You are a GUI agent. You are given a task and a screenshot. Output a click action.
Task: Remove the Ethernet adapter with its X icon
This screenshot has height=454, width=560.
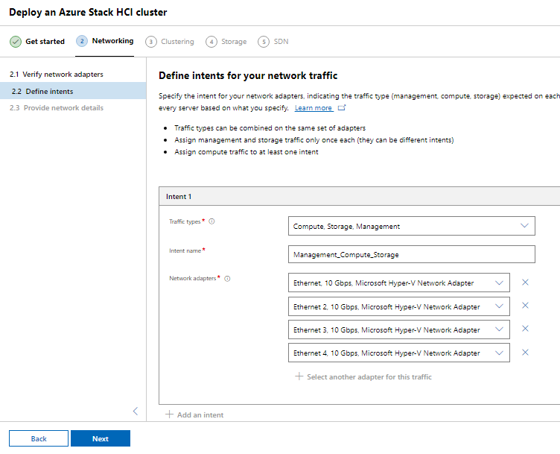pyautogui.click(x=525, y=283)
